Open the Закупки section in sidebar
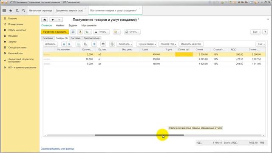This screenshot has width=272, height=153. [x=12, y=42]
